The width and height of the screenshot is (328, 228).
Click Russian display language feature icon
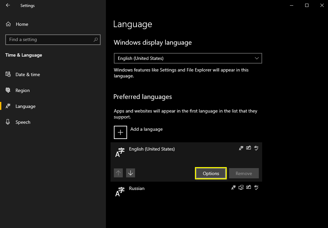click(233, 188)
